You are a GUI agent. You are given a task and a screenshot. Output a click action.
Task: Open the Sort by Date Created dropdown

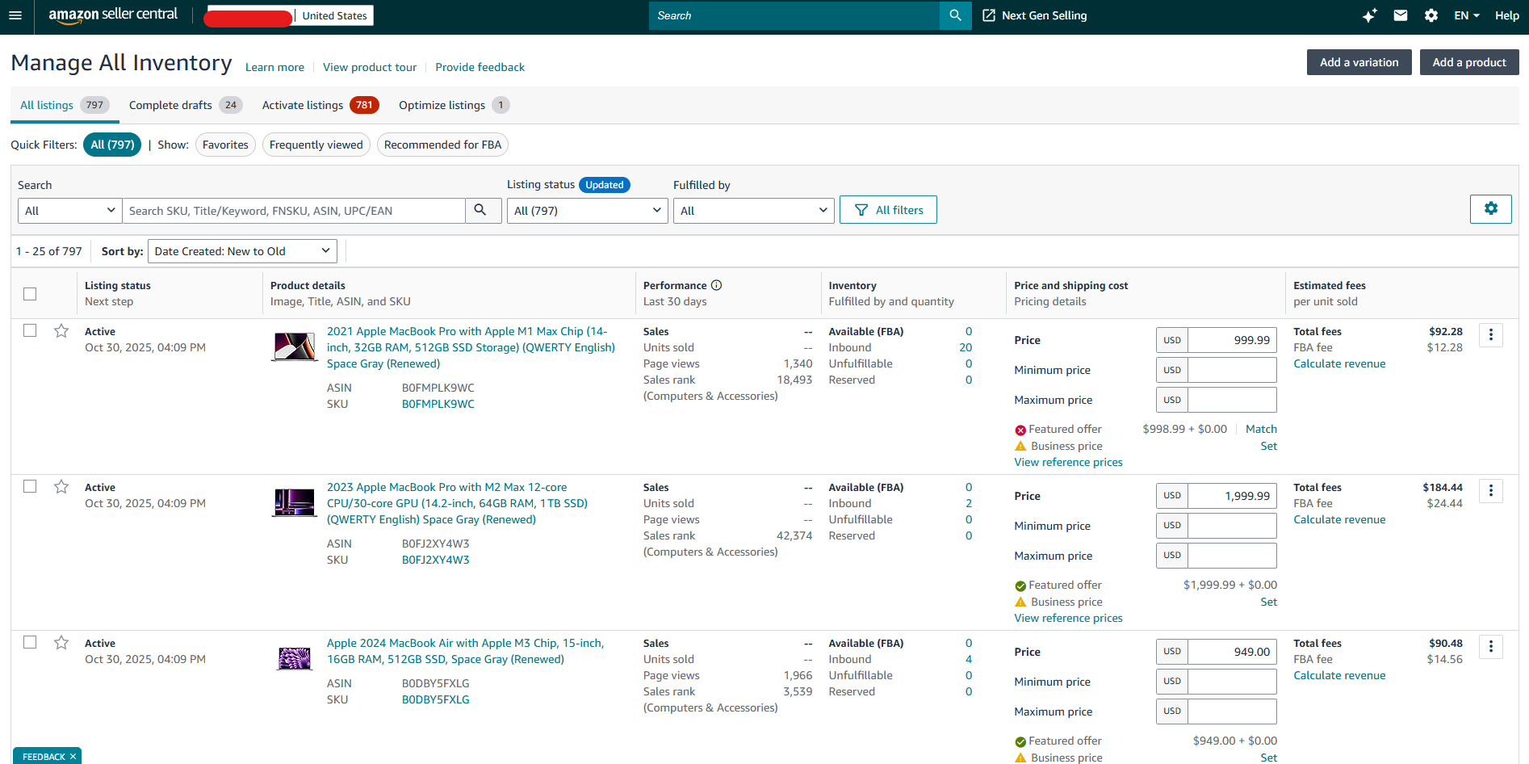pyautogui.click(x=242, y=251)
